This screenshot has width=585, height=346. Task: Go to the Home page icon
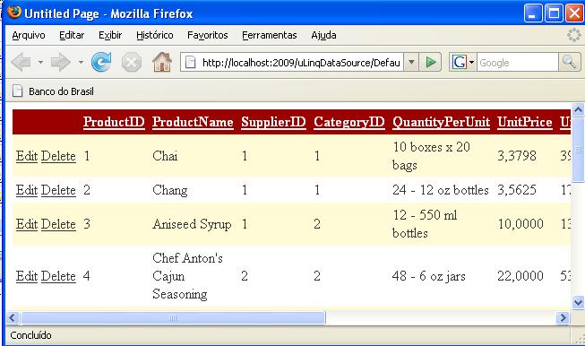162,62
